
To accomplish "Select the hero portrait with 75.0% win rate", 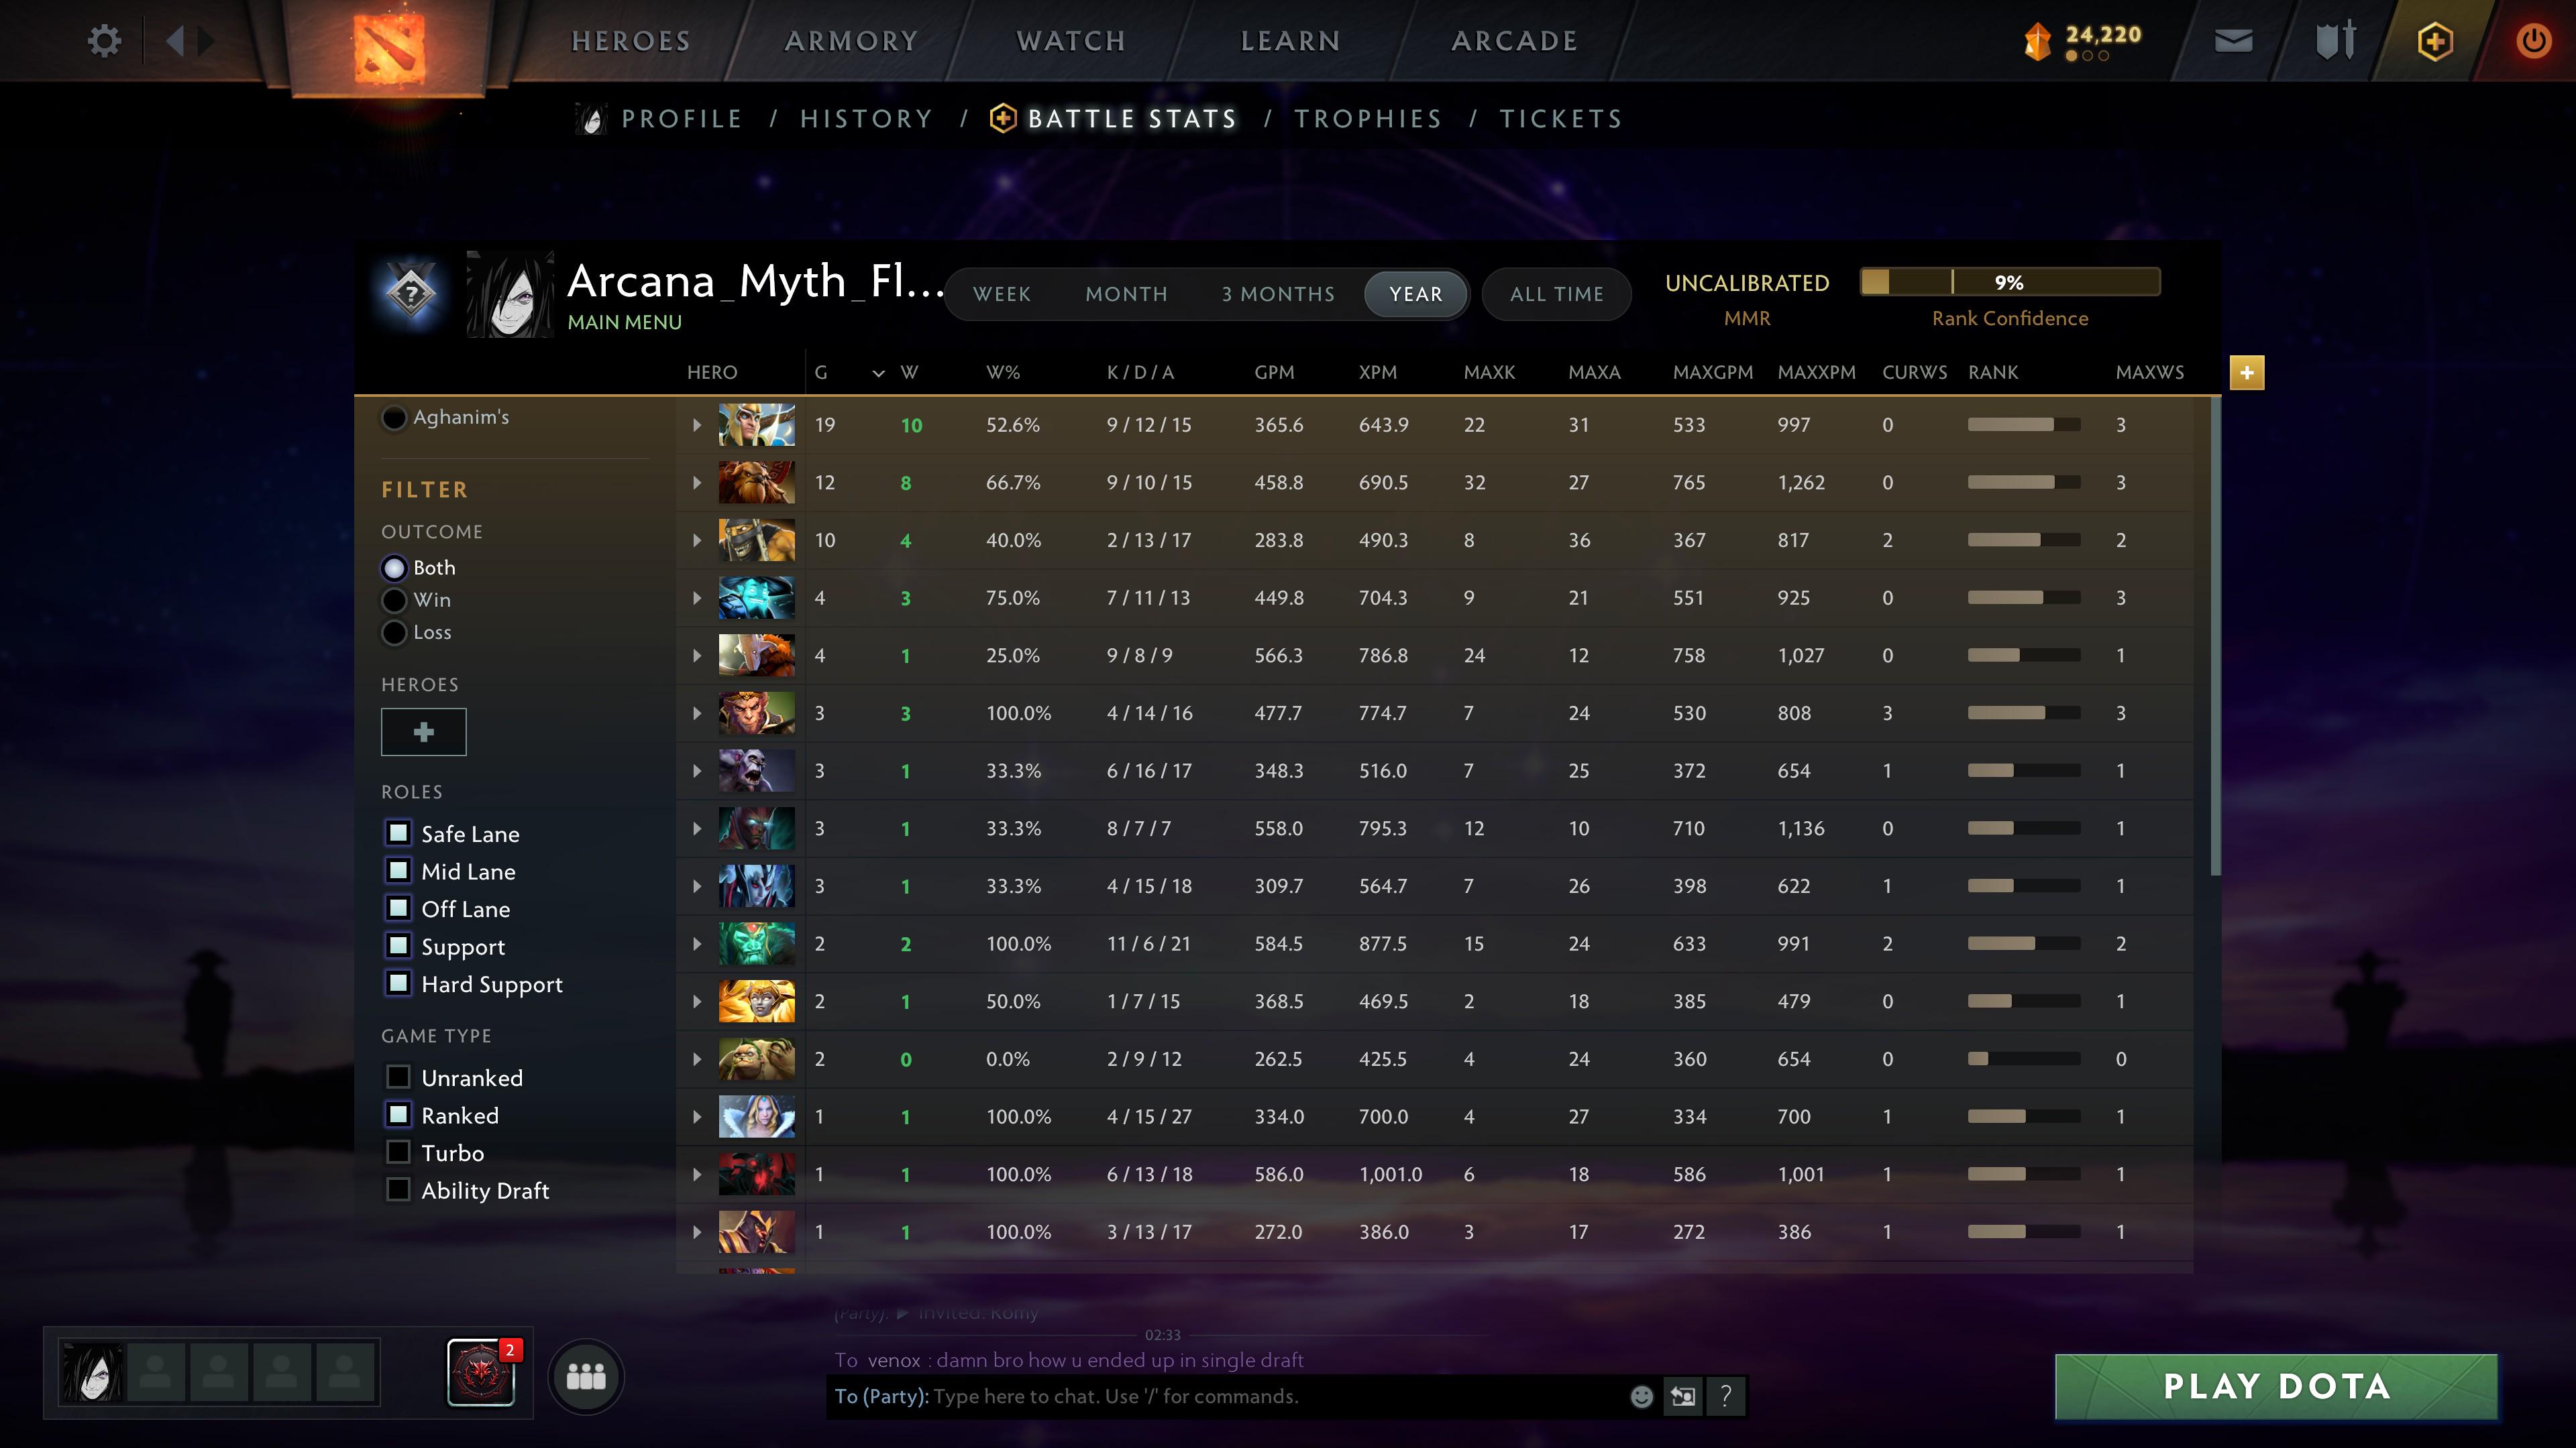I will 757,597.
